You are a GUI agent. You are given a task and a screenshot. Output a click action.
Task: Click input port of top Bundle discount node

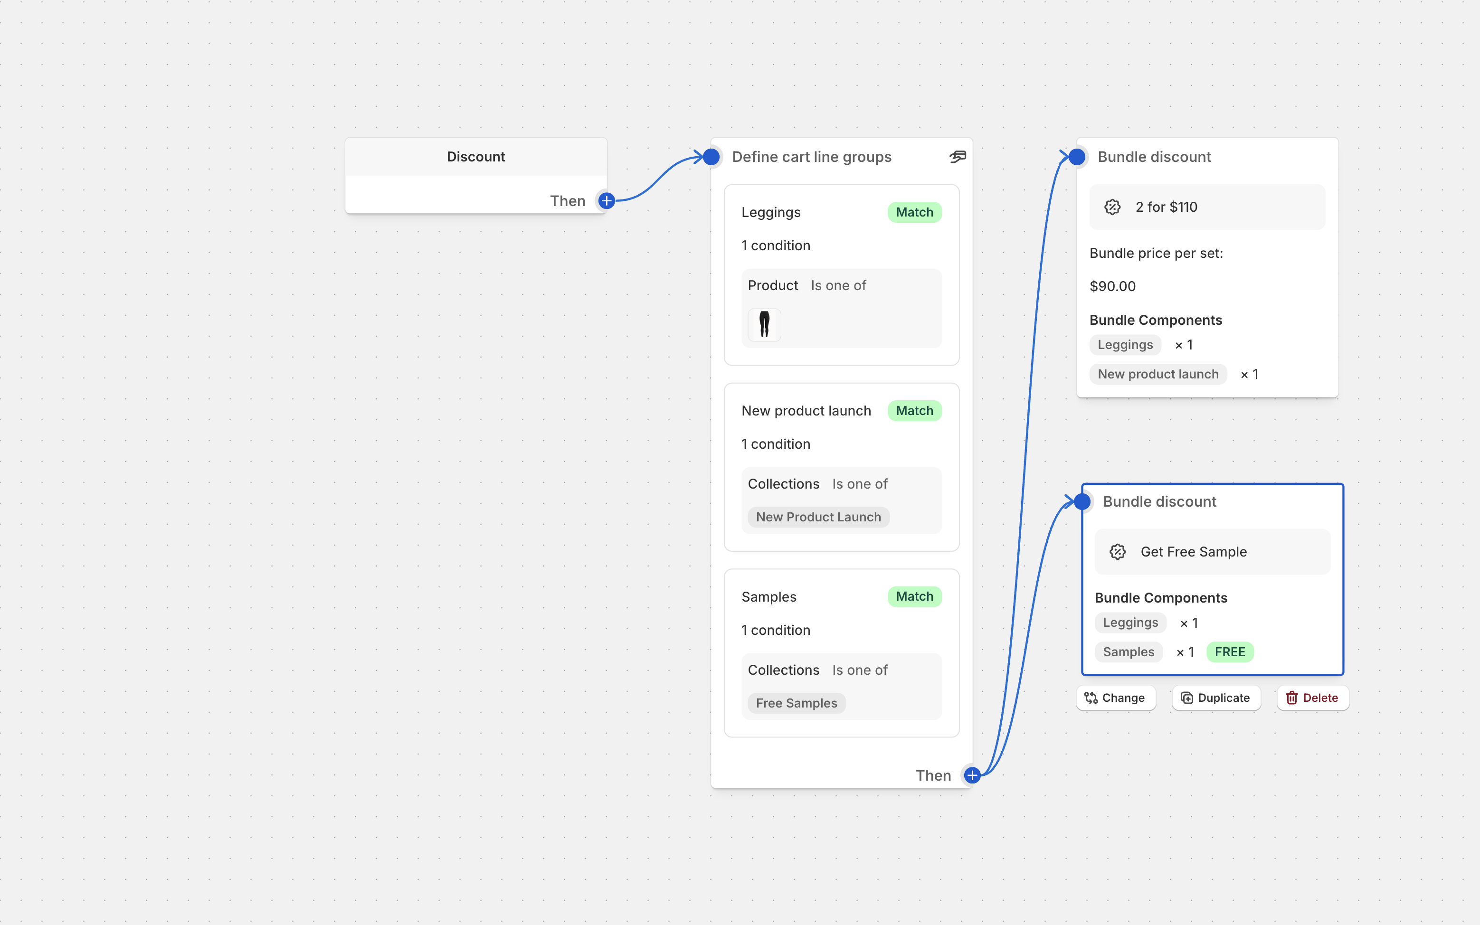point(1077,157)
